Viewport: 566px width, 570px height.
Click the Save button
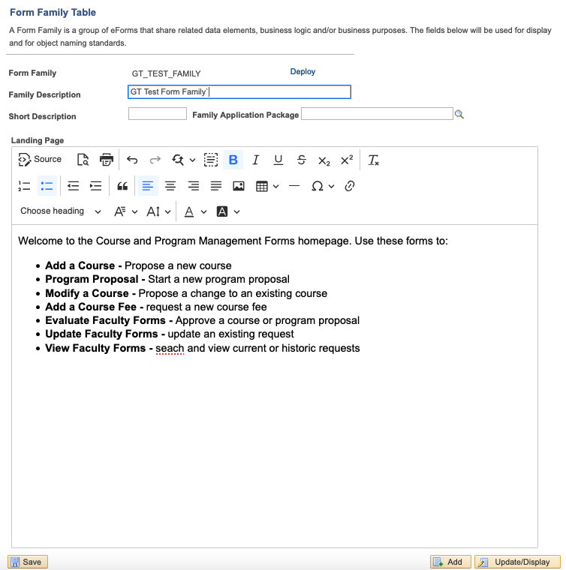click(x=28, y=562)
